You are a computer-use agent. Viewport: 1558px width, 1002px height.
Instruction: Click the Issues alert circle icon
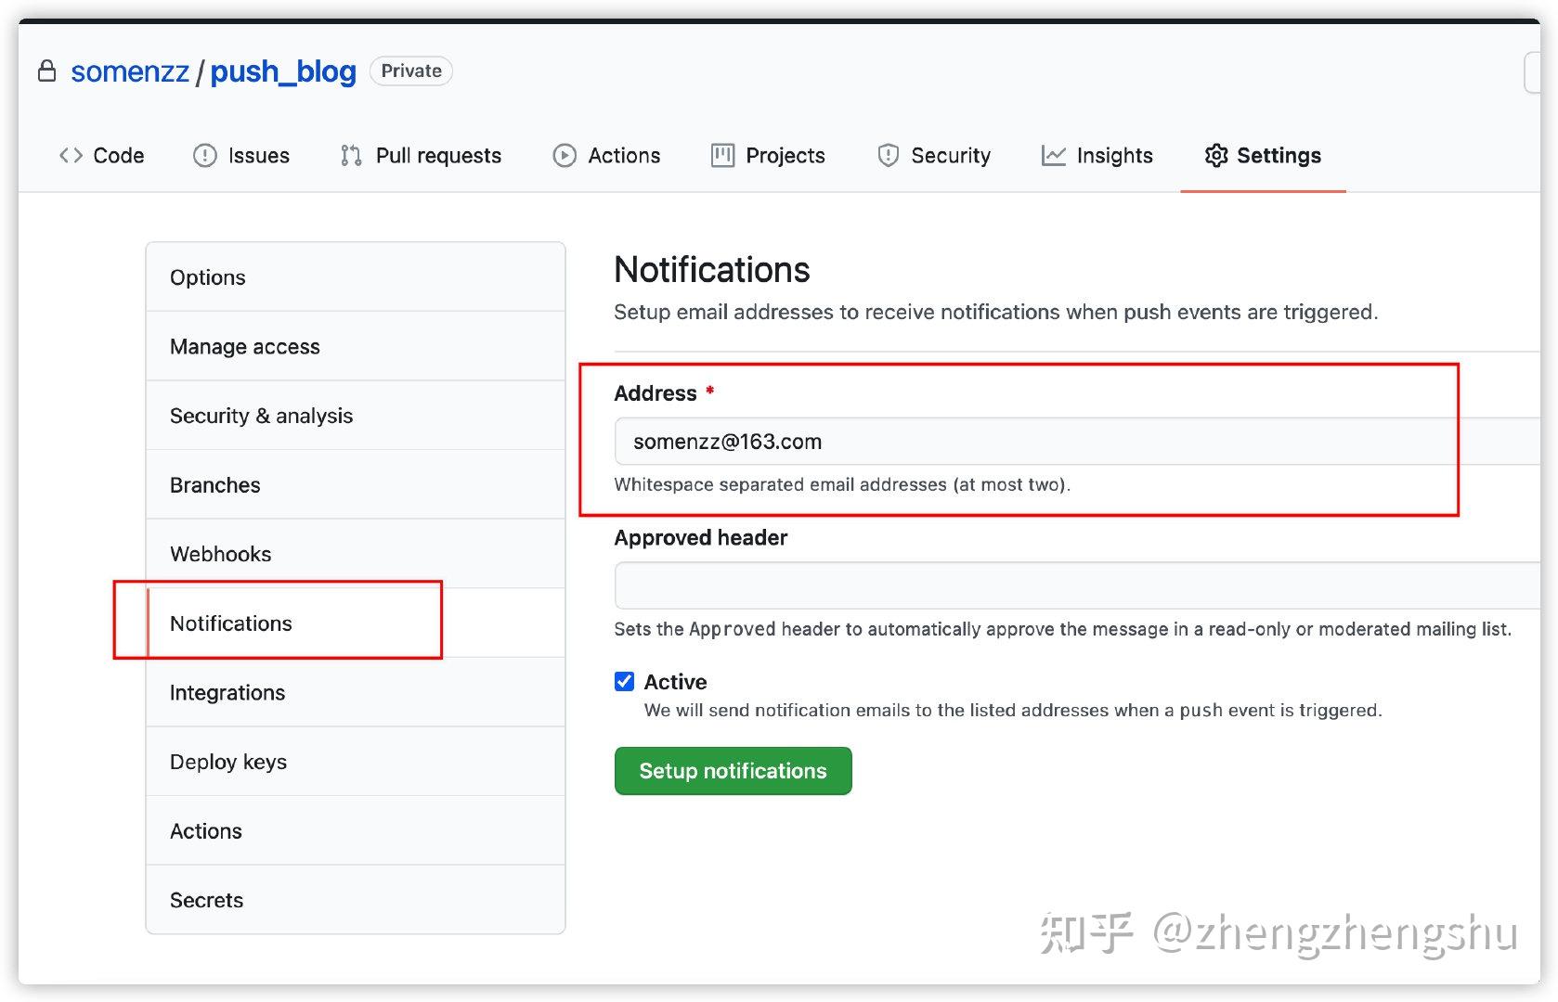(204, 155)
